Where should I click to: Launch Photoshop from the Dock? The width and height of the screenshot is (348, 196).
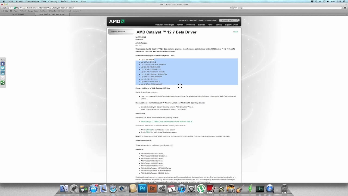[142, 188]
